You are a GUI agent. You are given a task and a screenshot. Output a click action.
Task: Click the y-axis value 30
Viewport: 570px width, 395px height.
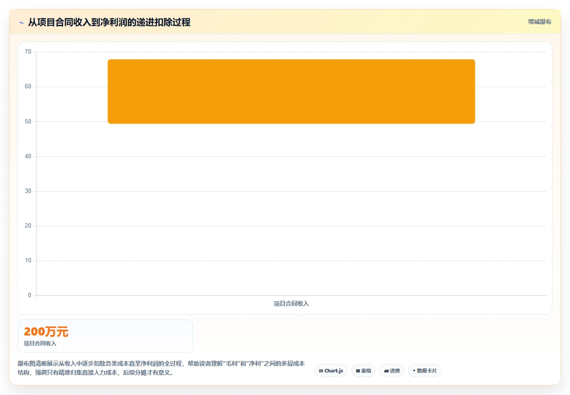pyautogui.click(x=28, y=191)
